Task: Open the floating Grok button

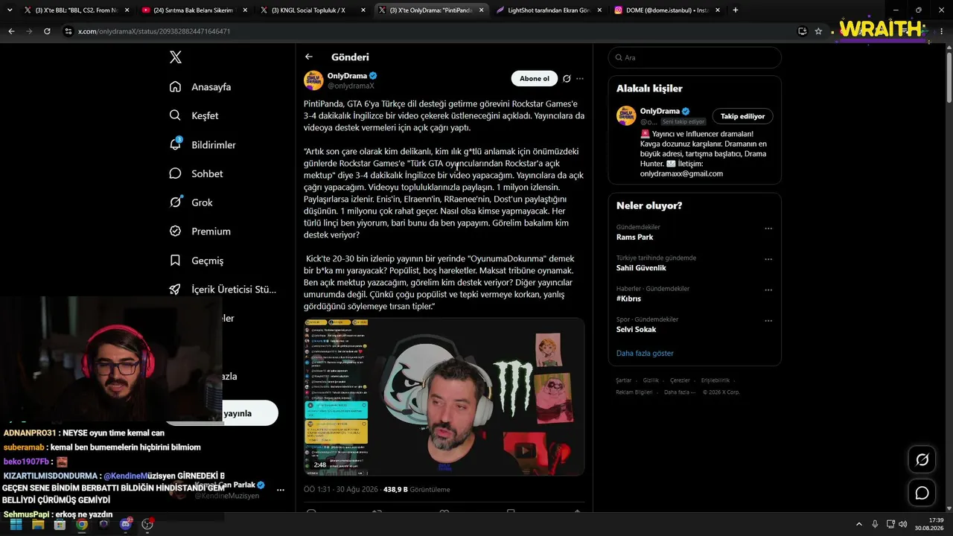Action: coord(922,459)
